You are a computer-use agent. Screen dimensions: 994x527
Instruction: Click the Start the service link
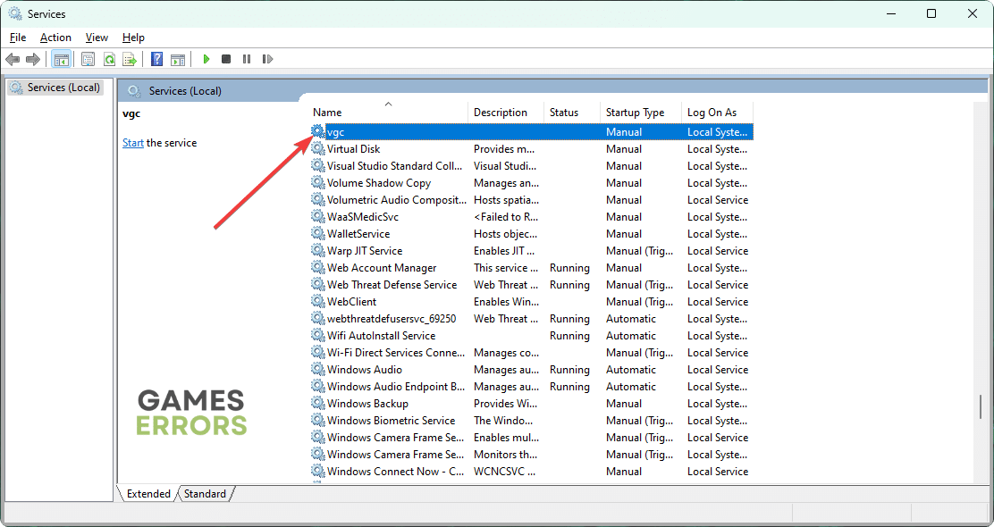(x=132, y=143)
